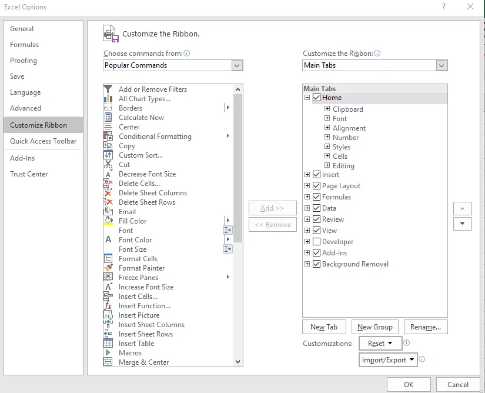The height and width of the screenshot is (393, 485).
Task: Open the Import/Export button menu
Action: click(388, 360)
